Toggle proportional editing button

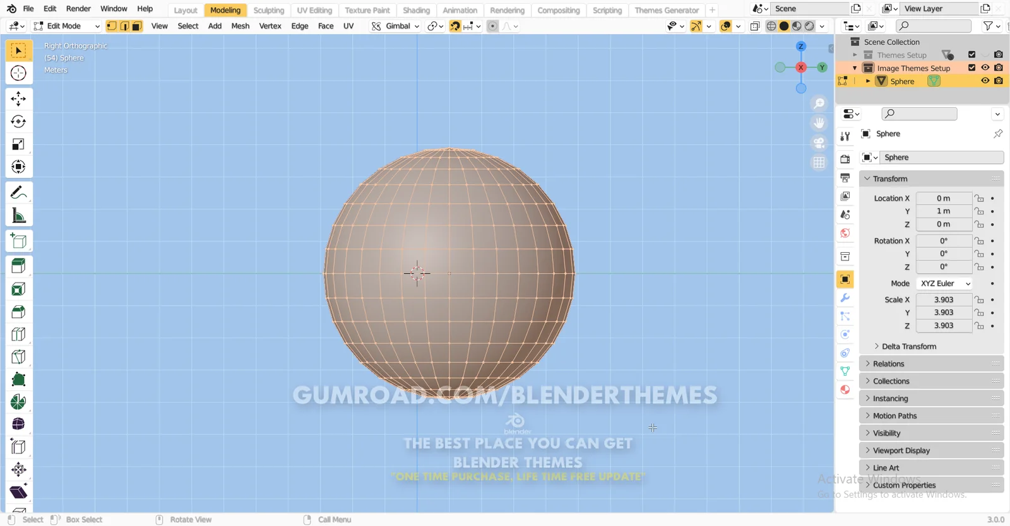pyautogui.click(x=493, y=26)
